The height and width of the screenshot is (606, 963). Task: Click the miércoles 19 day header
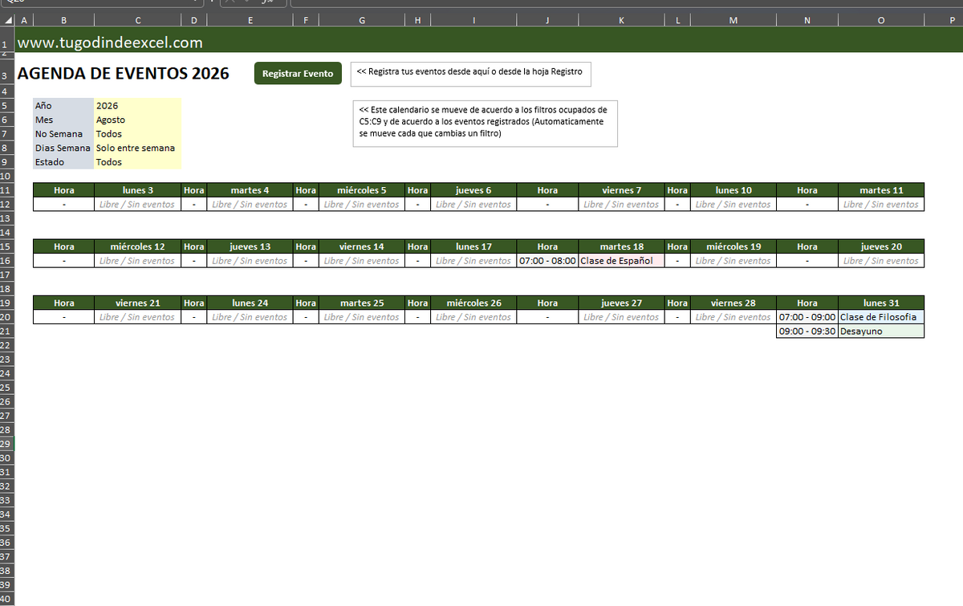[x=733, y=246]
